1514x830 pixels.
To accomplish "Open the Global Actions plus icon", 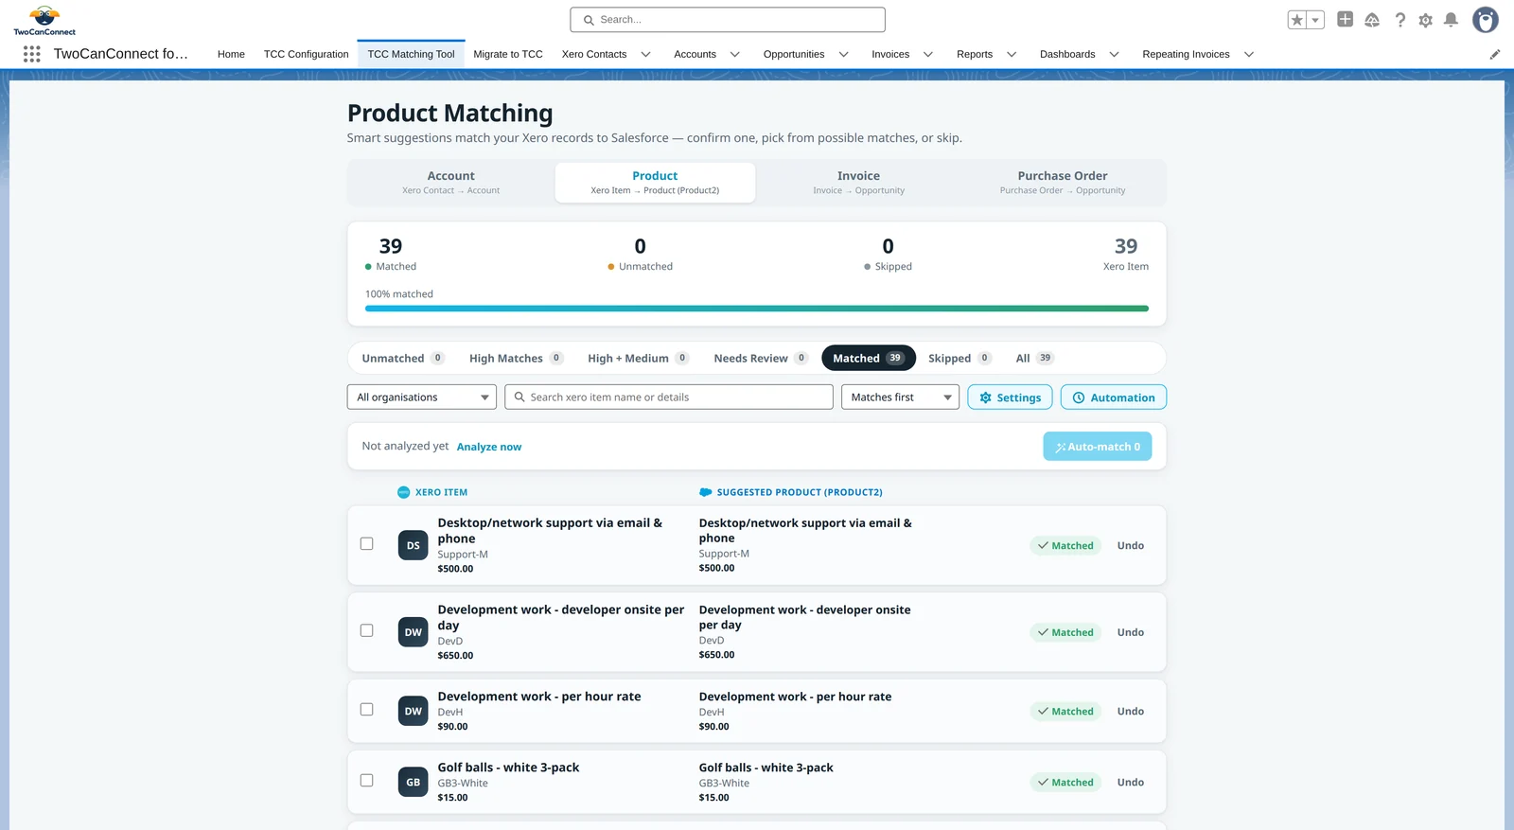I will click(x=1345, y=19).
